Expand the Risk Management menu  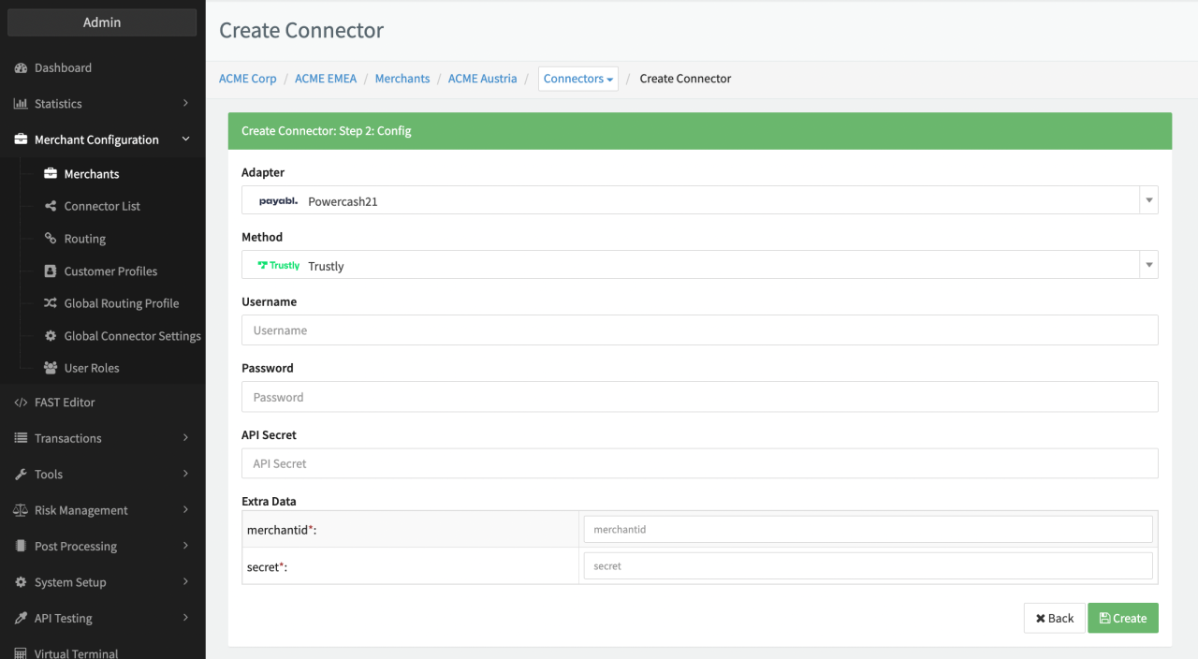(102, 510)
